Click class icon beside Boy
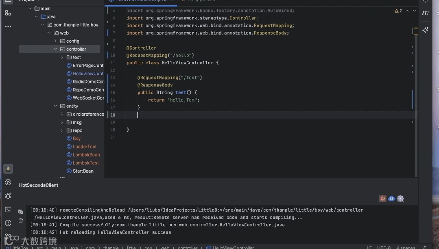439x249 pixels. click(x=69, y=139)
